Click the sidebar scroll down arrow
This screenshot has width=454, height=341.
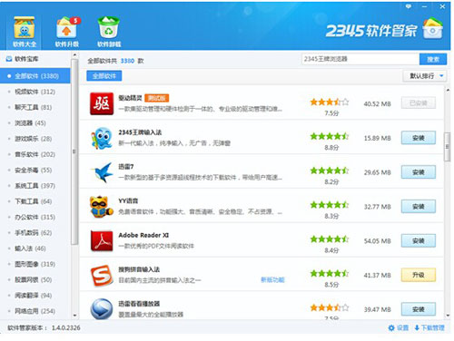click(x=74, y=316)
